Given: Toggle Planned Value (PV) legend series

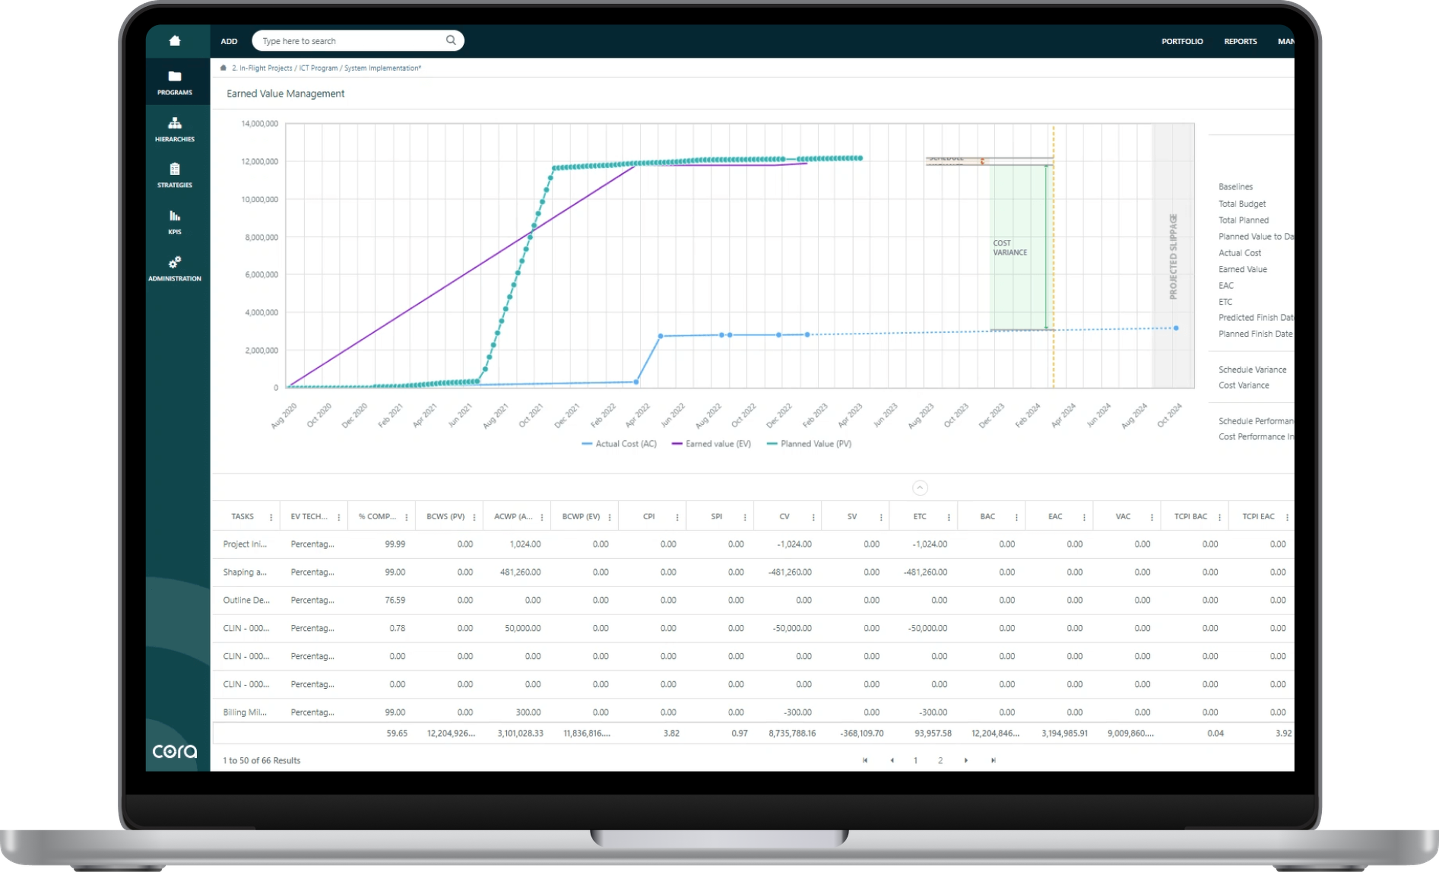Looking at the screenshot, I should (x=809, y=444).
